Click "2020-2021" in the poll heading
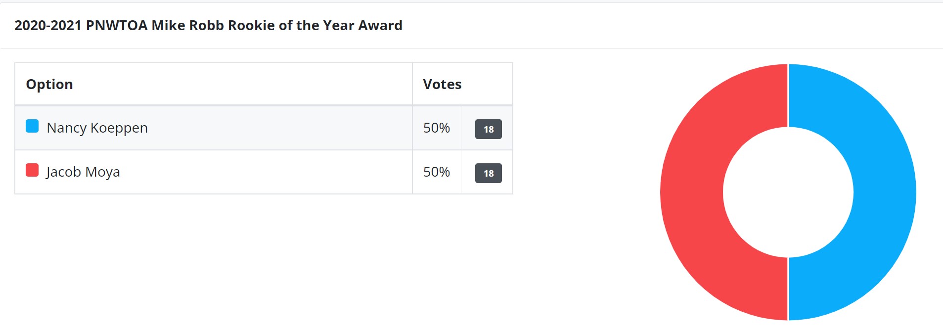The image size is (943, 334). tap(48, 25)
